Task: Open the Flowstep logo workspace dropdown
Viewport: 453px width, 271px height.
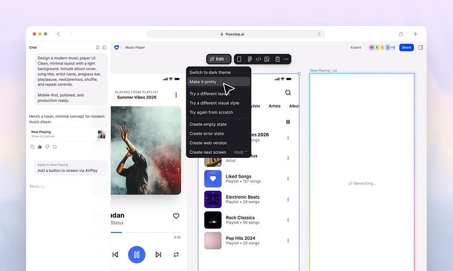Action: pos(118,48)
